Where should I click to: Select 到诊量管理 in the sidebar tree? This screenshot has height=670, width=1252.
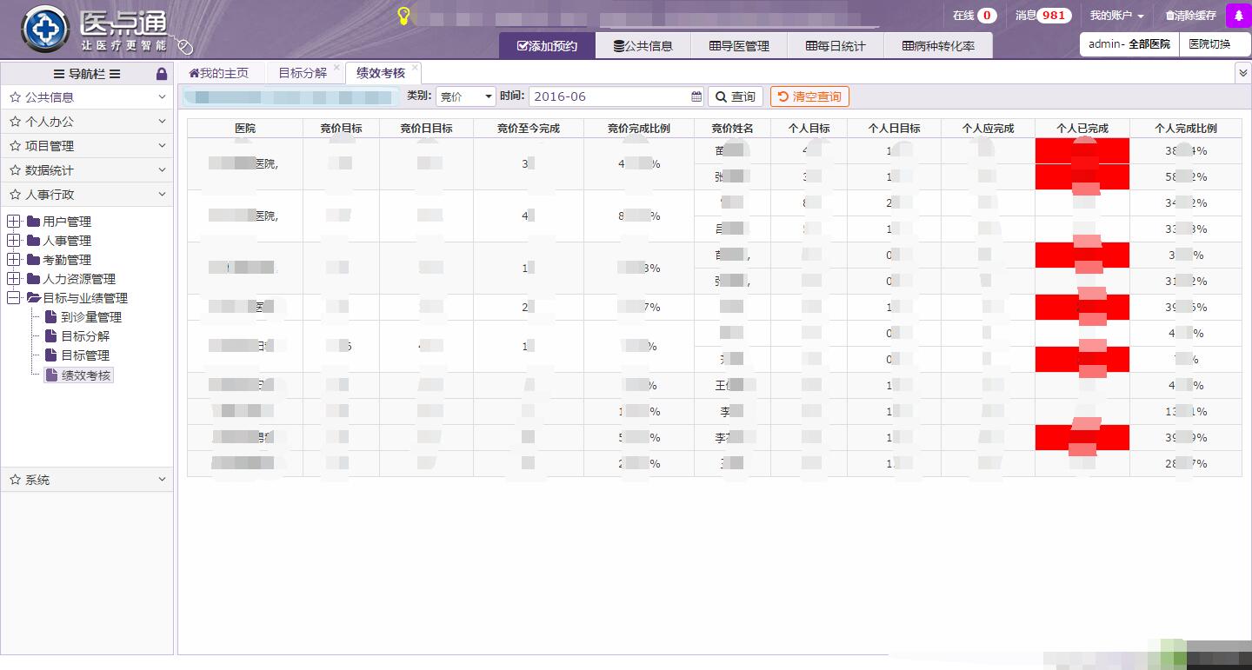coord(90,317)
